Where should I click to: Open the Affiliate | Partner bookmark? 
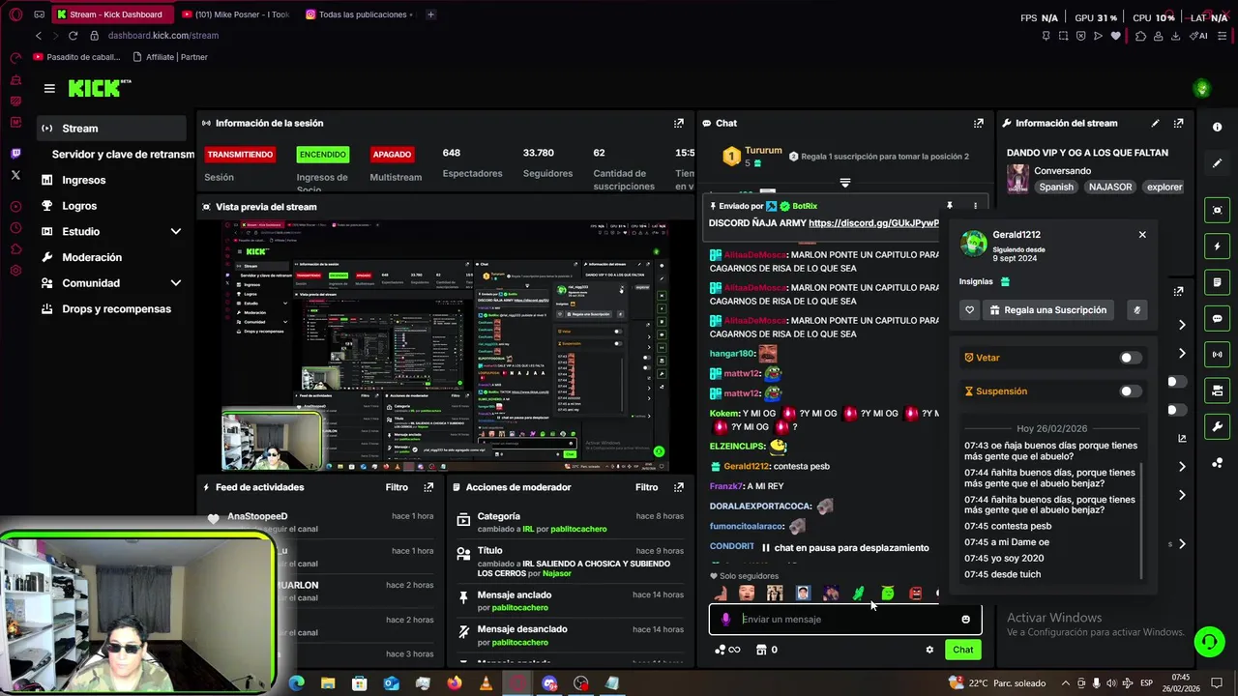click(169, 57)
